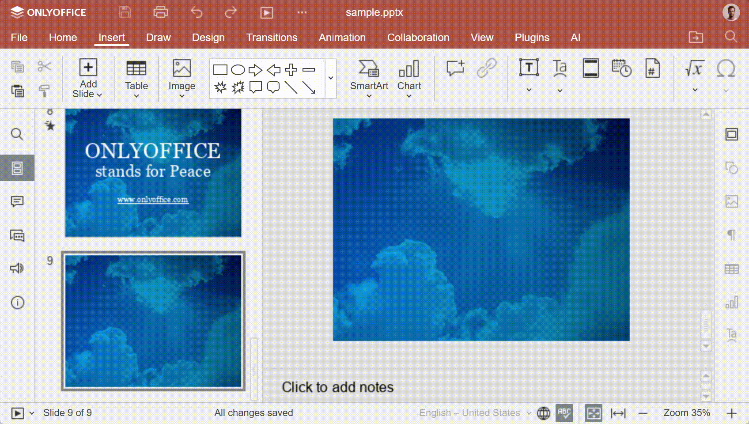Insert the eight-point star shape
This screenshot has height=424, width=749.
[220, 87]
